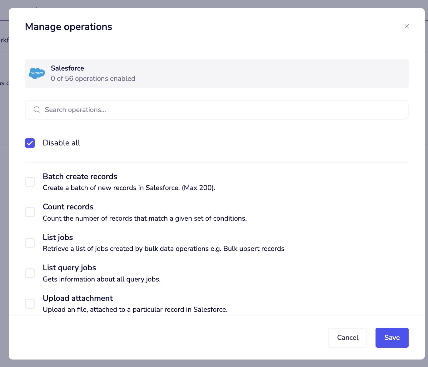Click the magnifying glass search icon

(37, 110)
